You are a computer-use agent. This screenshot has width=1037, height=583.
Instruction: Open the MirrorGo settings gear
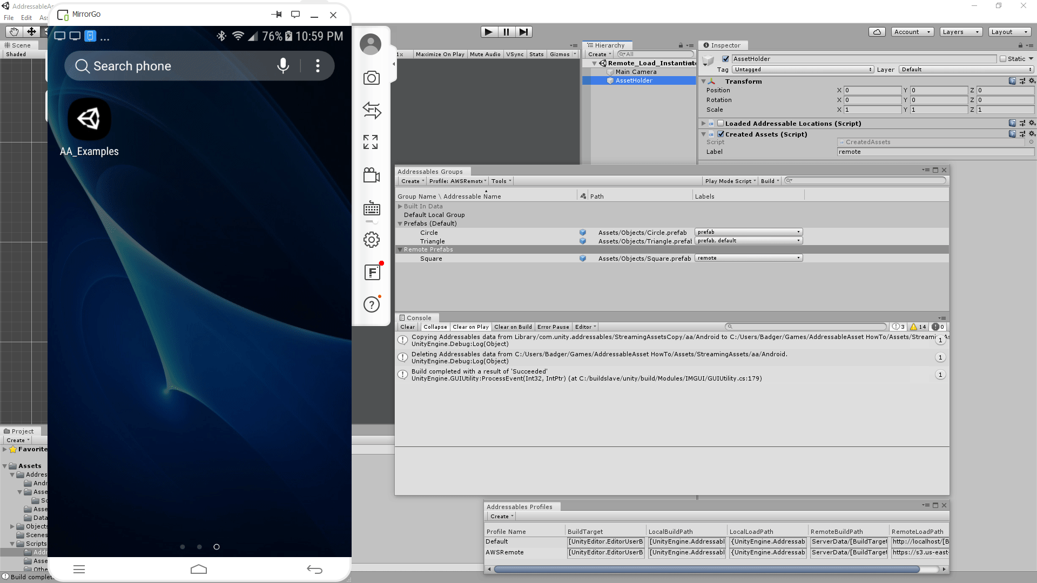pos(371,240)
